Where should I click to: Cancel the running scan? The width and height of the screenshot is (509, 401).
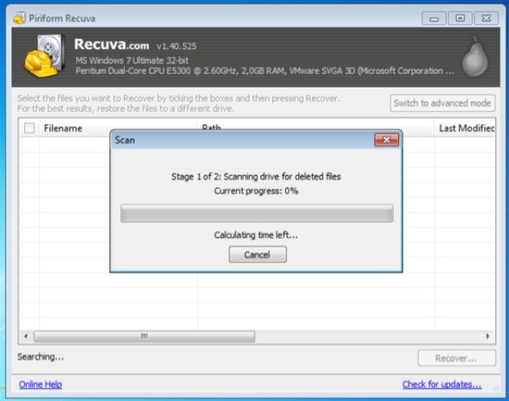(258, 254)
